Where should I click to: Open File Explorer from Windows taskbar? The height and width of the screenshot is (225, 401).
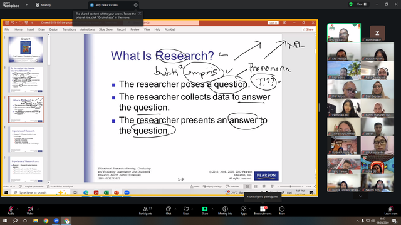(36, 221)
